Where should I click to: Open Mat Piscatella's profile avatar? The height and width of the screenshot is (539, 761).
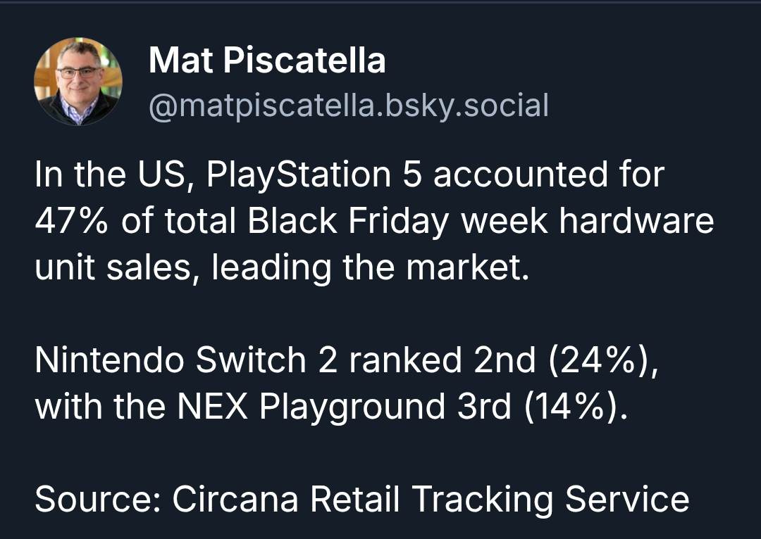pos(78,82)
